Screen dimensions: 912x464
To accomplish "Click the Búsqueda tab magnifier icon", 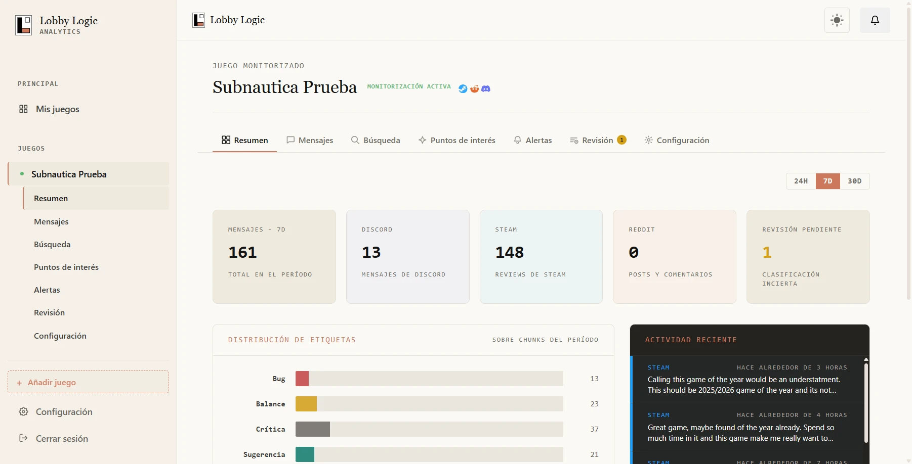I will (355, 140).
